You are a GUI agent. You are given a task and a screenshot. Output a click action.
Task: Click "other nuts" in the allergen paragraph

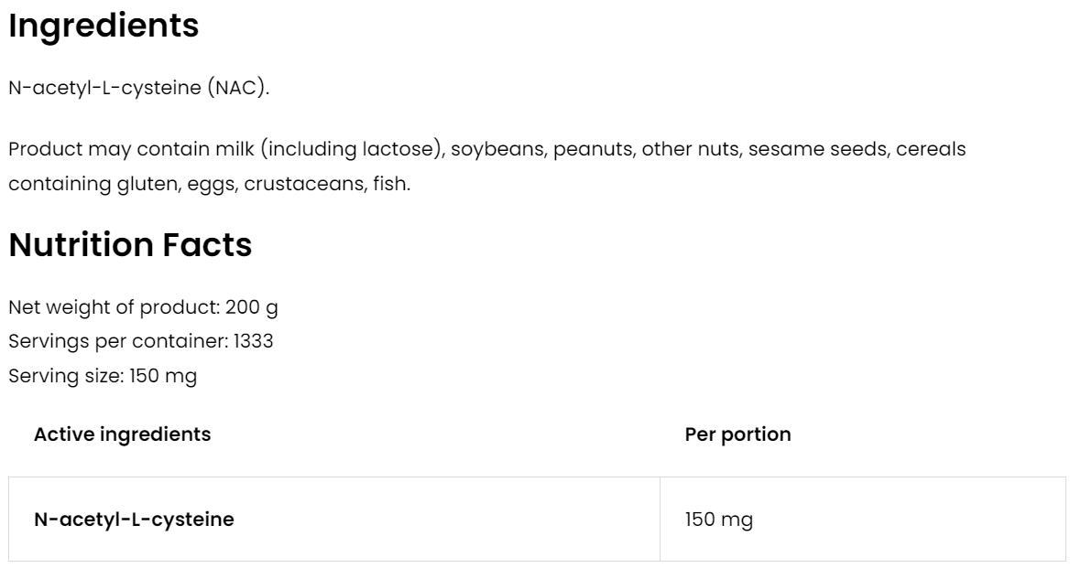click(689, 149)
